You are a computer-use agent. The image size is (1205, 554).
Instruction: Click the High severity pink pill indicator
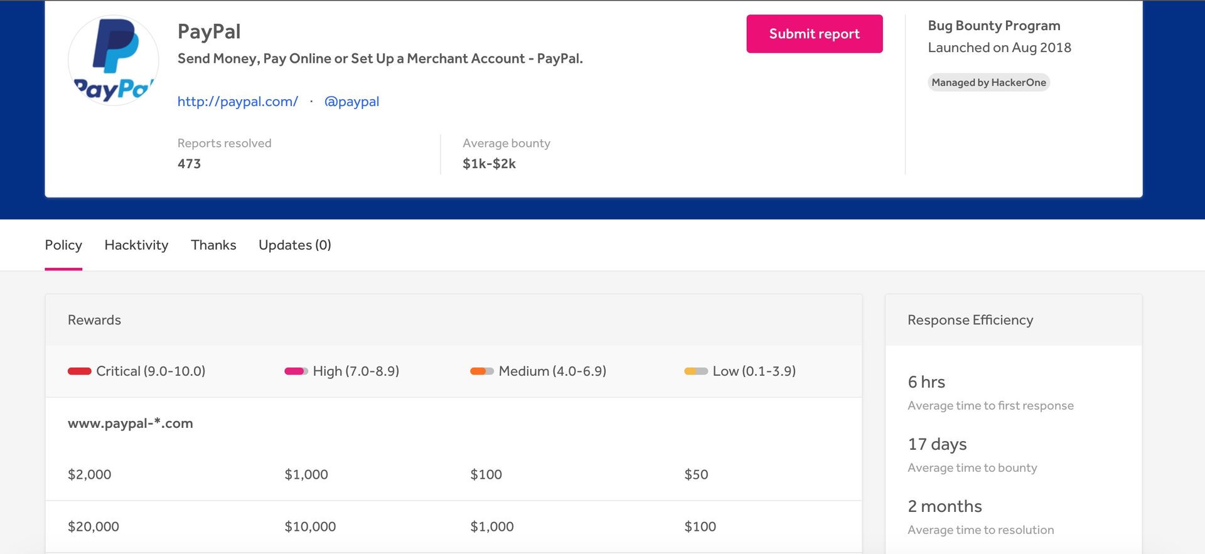[x=296, y=371]
